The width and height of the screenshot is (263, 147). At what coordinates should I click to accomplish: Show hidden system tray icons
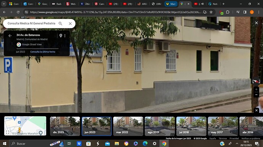[237, 144]
